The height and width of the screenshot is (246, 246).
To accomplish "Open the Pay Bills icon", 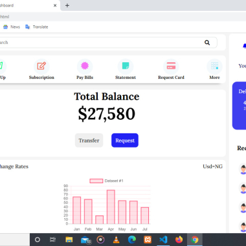I will pyautogui.click(x=85, y=66).
